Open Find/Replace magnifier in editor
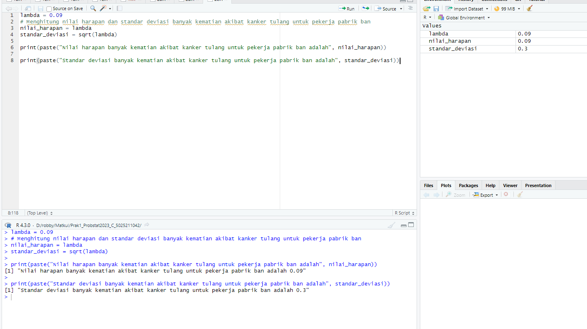This screenshot has width=587, height=329. click(93, 8)
